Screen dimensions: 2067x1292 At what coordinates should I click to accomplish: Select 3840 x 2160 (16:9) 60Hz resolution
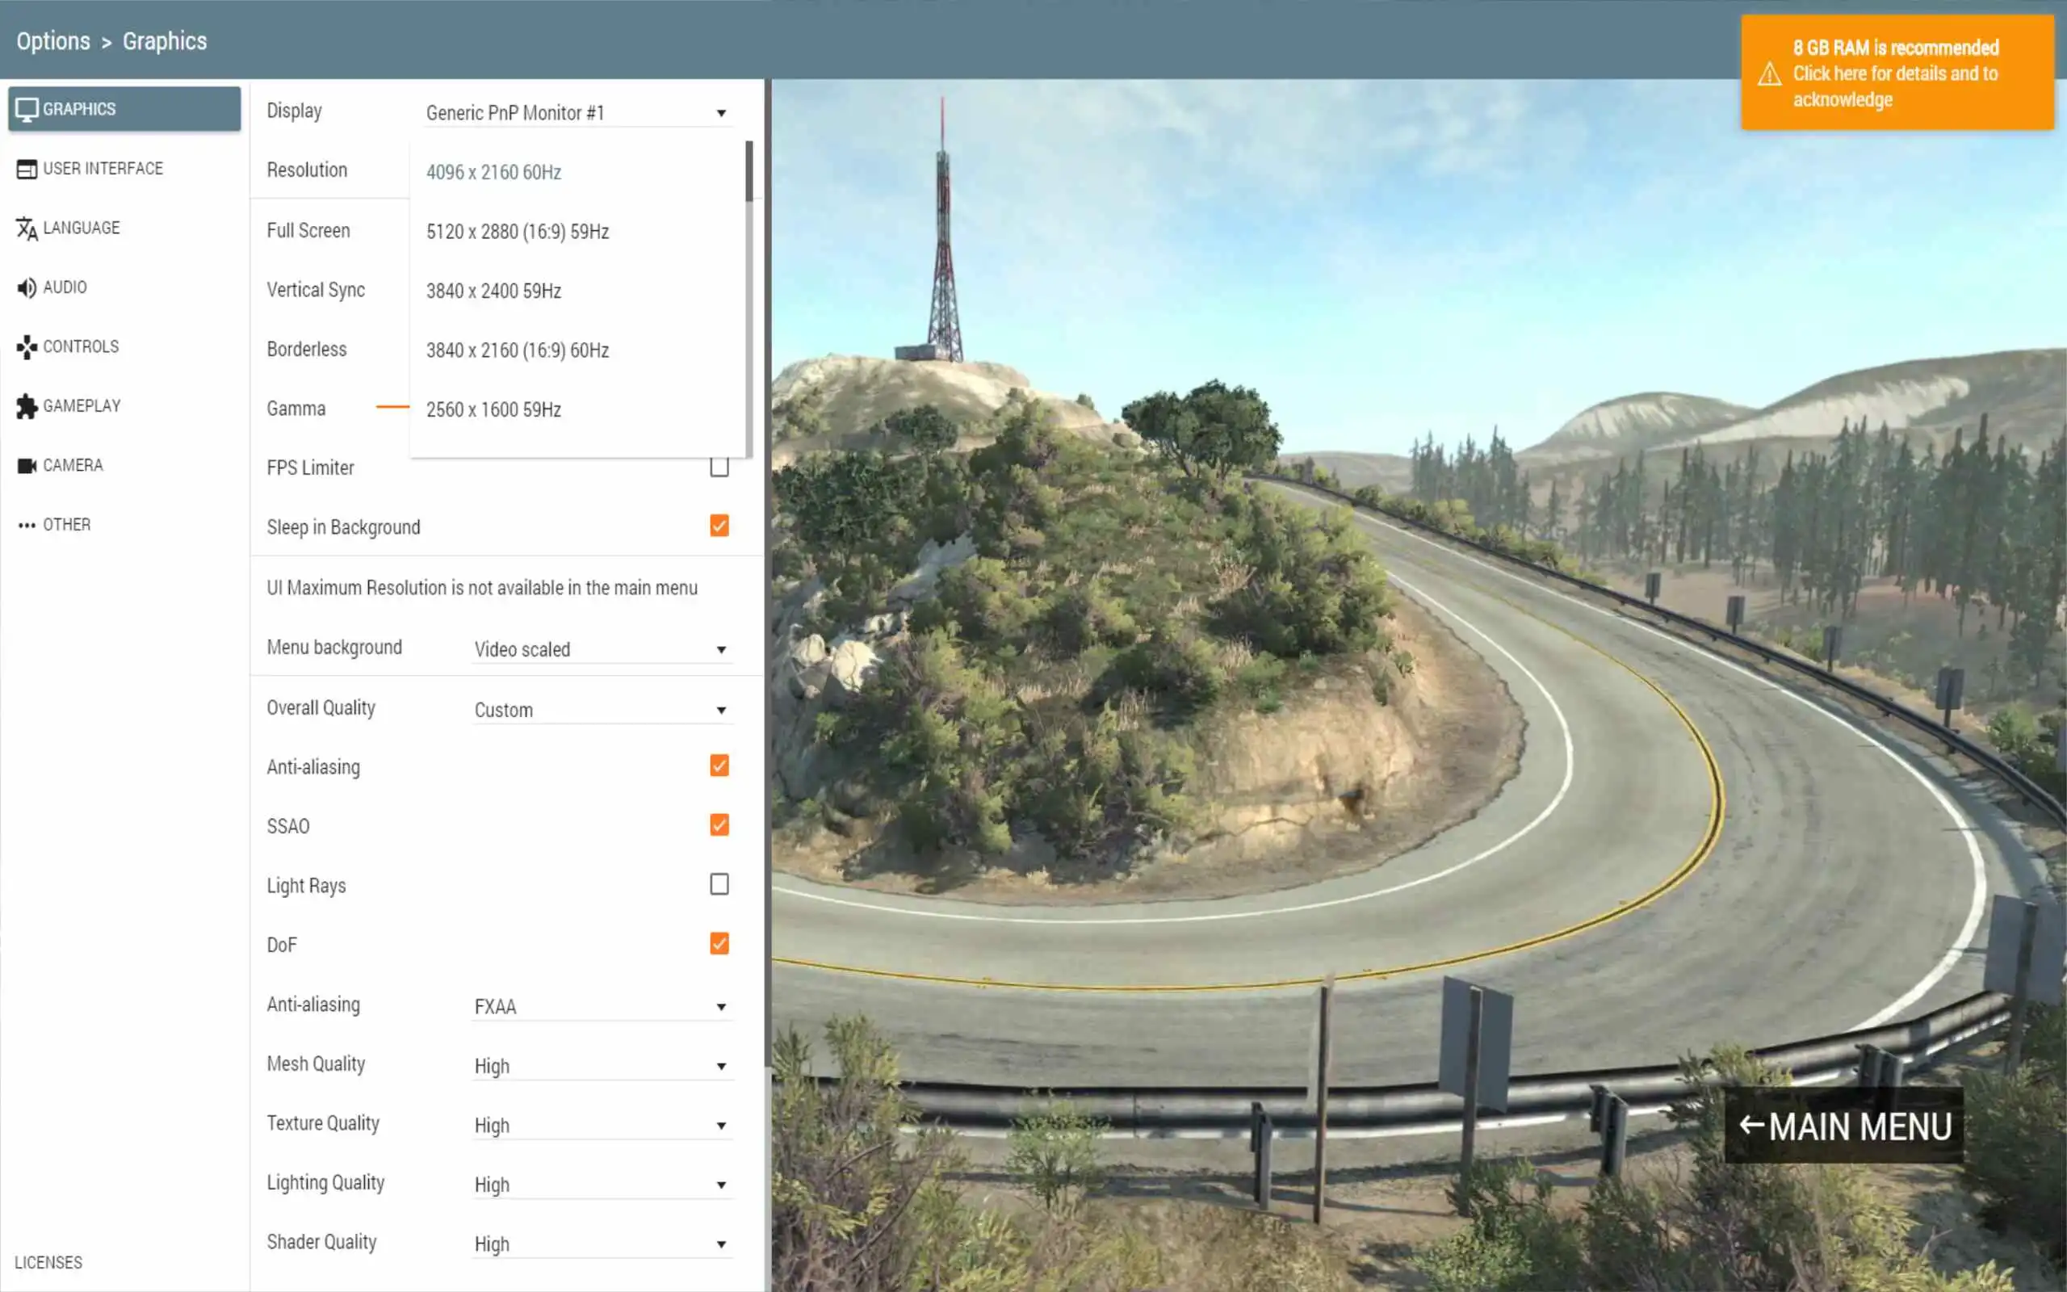coord(518,350)
